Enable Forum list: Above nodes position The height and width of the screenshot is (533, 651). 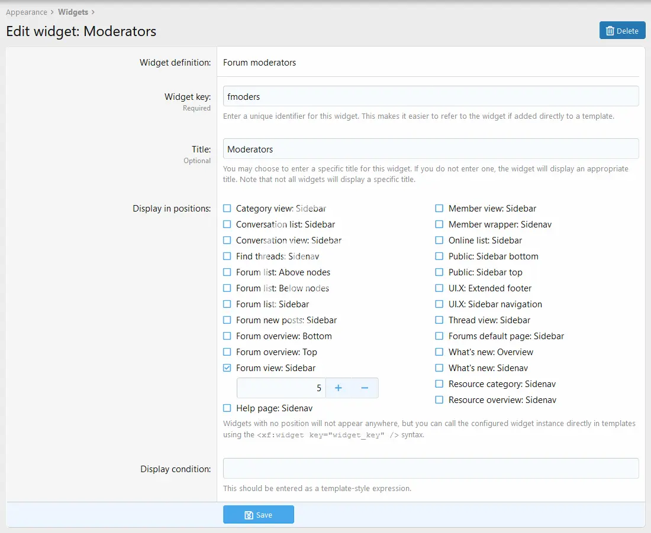(x=227, y=272)
